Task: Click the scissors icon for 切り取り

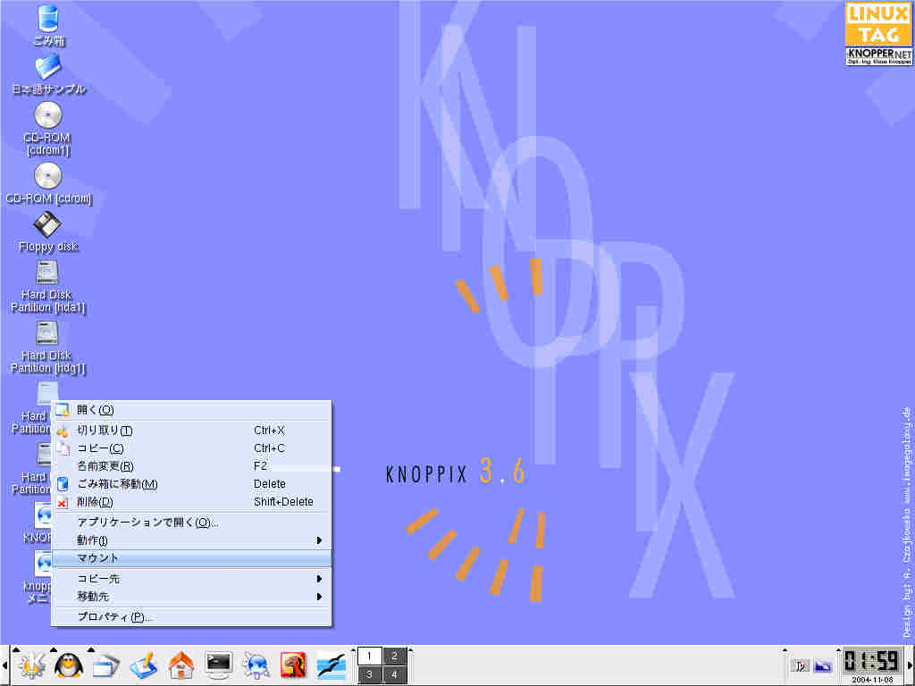Action: point(63,431)
